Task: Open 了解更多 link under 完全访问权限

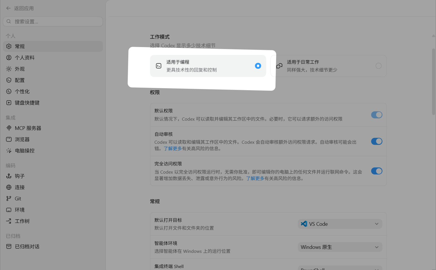Action: (255, 178)
